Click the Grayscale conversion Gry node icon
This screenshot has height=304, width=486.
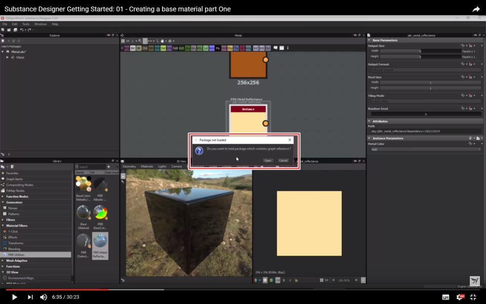click(193, 49)
